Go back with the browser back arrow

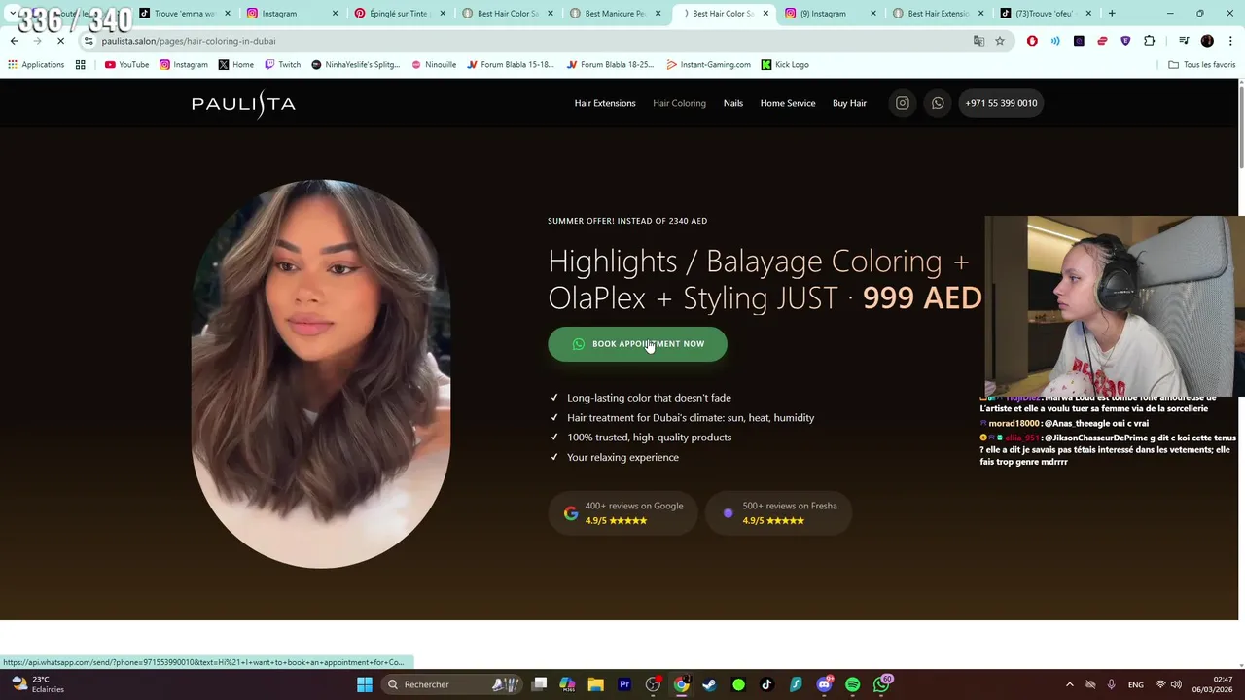pyautogui.click(x=15, y=41)
